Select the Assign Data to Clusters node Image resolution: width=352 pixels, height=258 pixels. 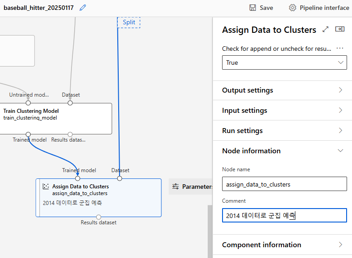[98, 198]
